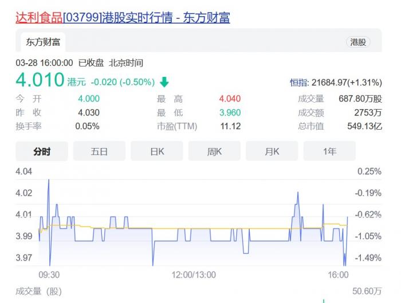Click the 港元 currency label
This screenshot has width=401, height=303.
[76, 82]
